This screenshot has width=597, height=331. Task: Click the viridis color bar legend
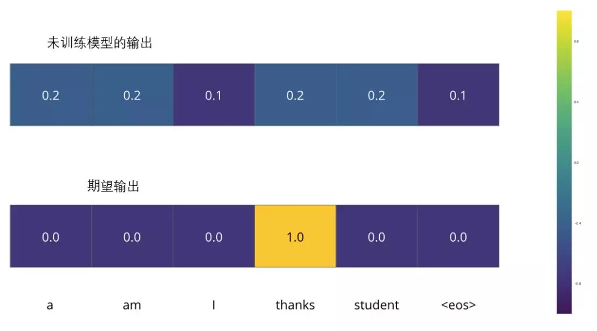[564, 162]
